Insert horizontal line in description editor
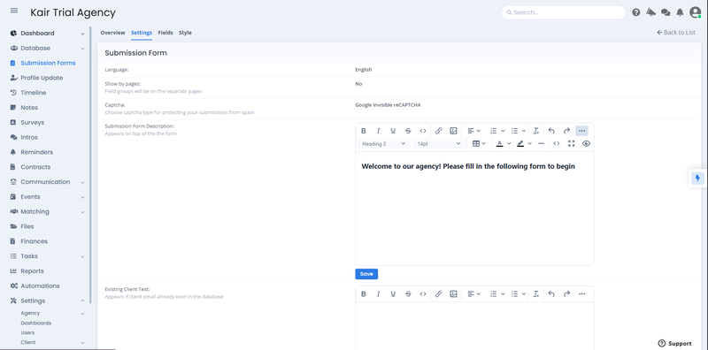 542,143
